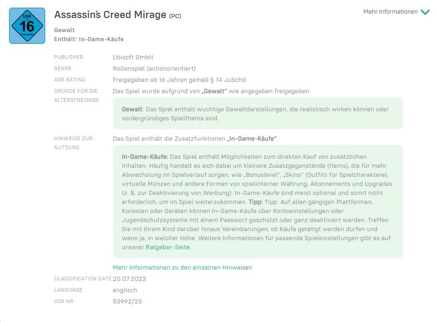Click the green In-Game-Käufe explanation box
This screenshot has width=437, height=322.
tap(258, 202)
